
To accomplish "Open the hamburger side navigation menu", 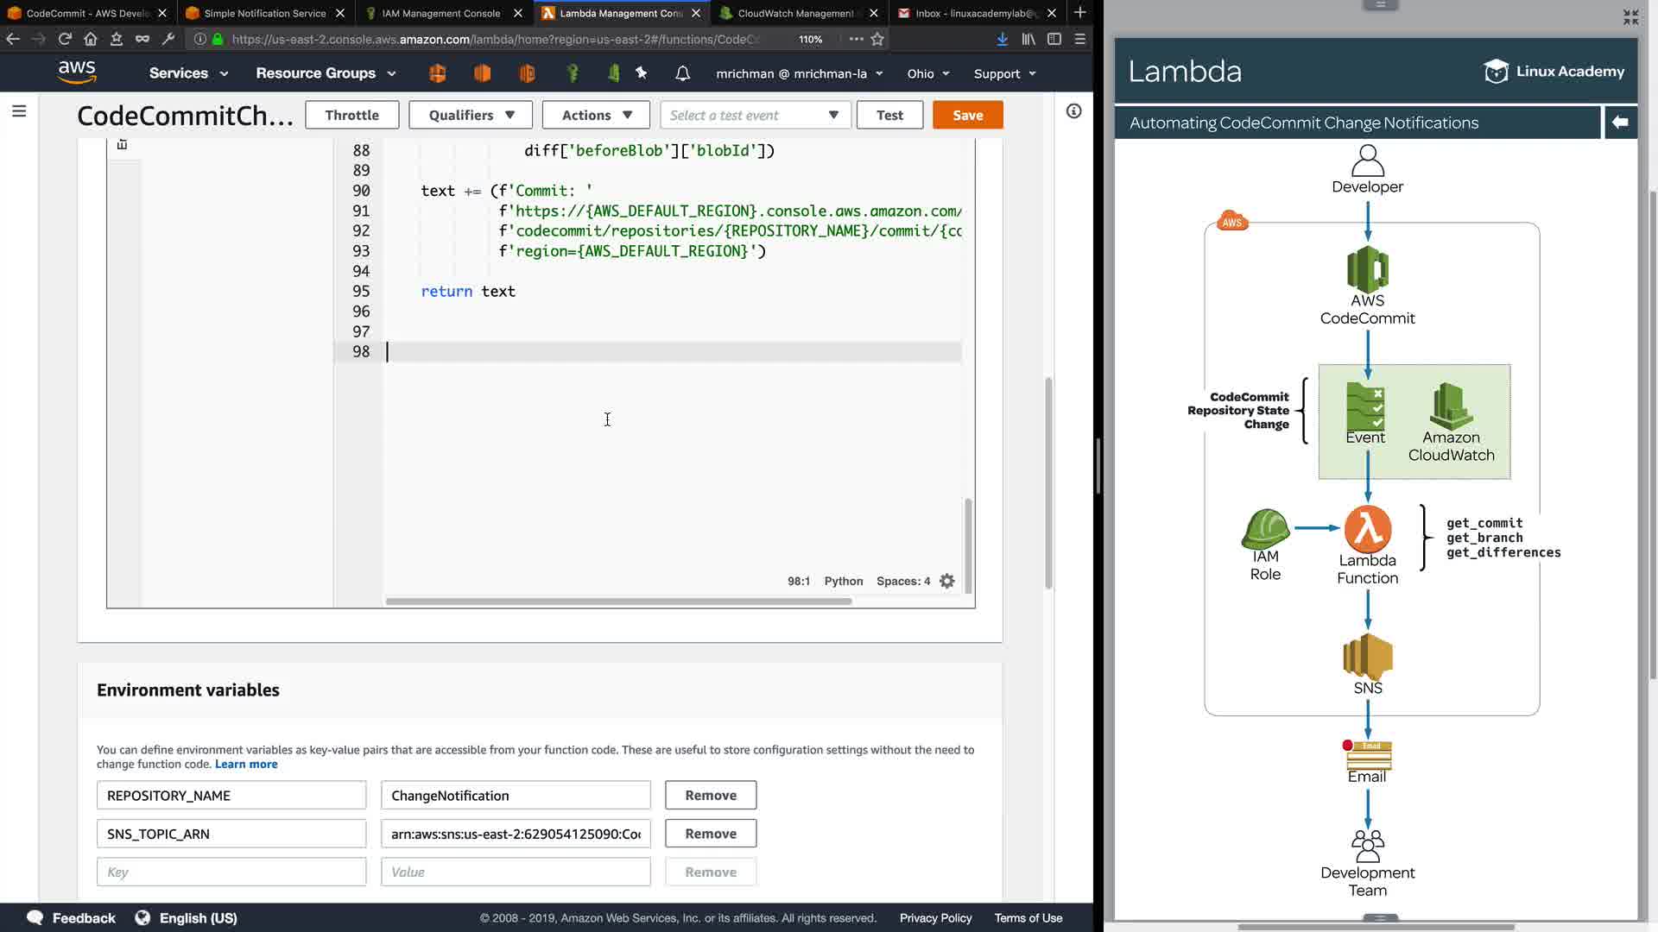I will [x=19, y=111].
